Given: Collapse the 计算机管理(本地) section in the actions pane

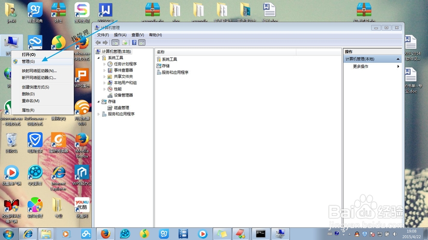Looking at the screenshot, I should (x=398, y=59).
